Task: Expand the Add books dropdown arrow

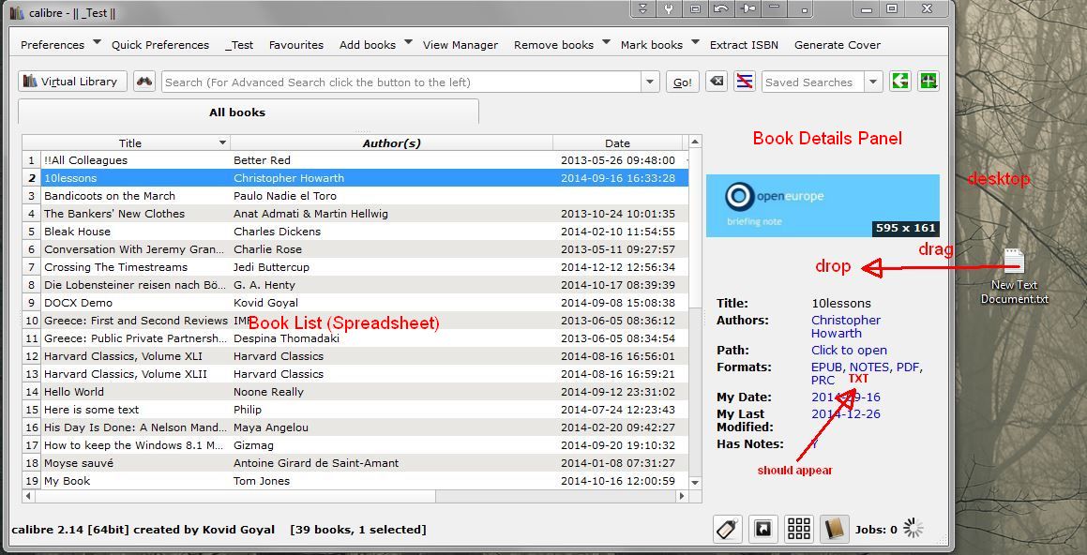Action: point(408,42)
